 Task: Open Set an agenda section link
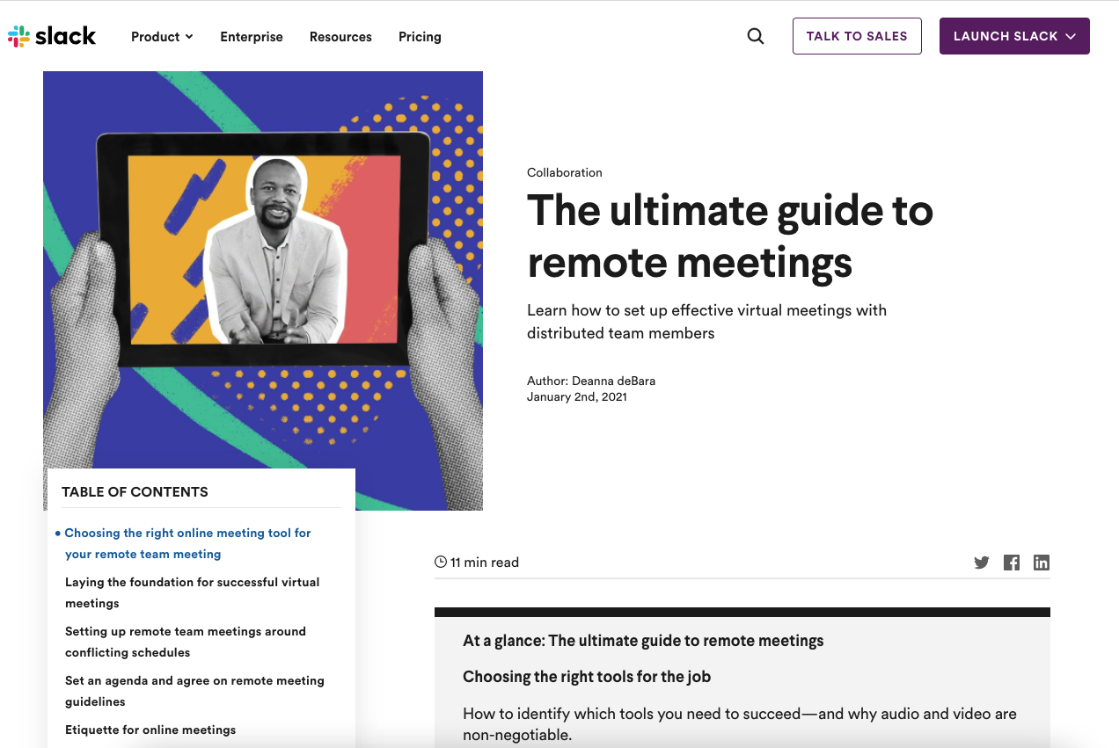[194, 691]
